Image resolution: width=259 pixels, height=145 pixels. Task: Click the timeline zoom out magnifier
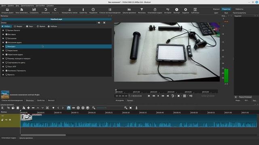tap(93, 108)
